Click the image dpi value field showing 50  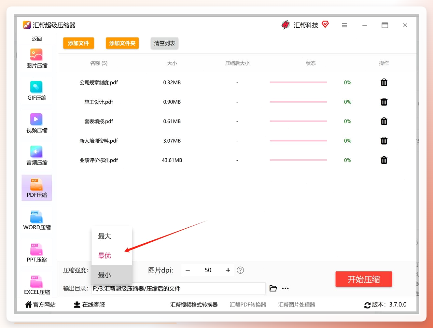208,270
